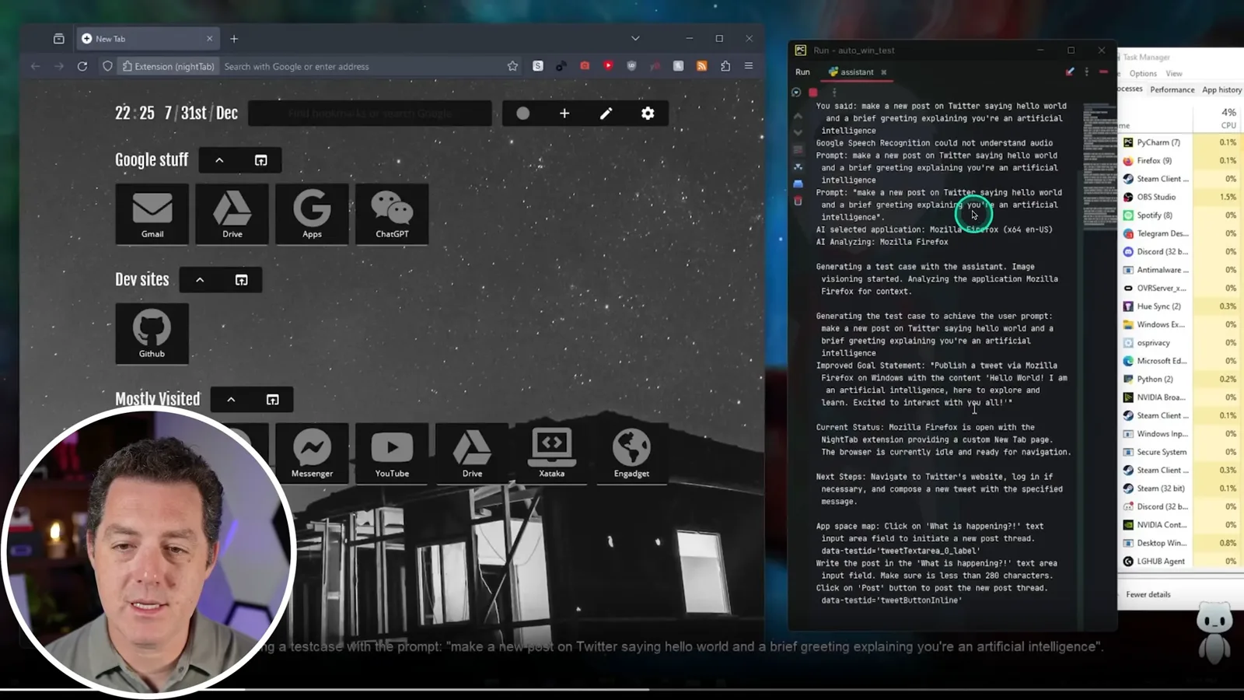Clear console output trash icon
Viewport: 1244px width, 700px height.
point(798,201)
